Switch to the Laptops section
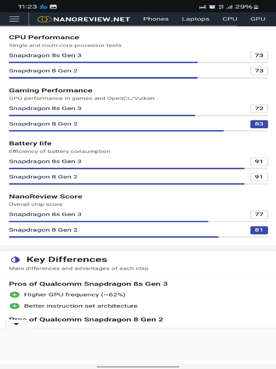Screen dimensions: 276x369 [x=195, y=19]
